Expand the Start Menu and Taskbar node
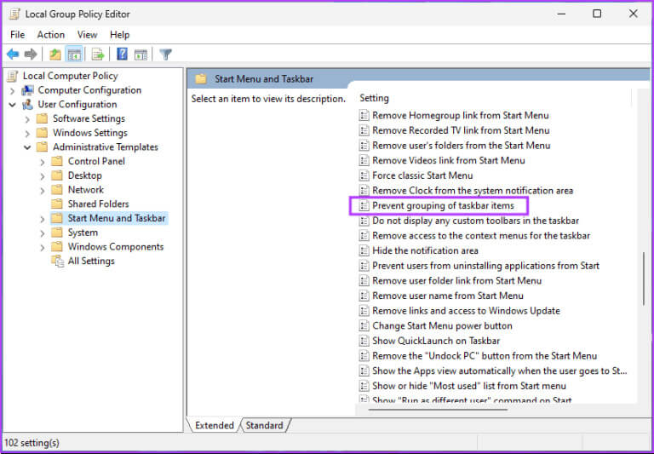Image resolution: width=654 pixels, height=454 pixels. click(x=42, y=219)
